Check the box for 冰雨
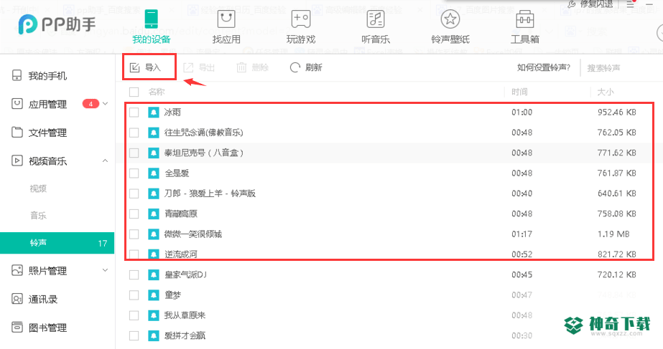This screenshot has width=663, height=349. coord(134,113)
